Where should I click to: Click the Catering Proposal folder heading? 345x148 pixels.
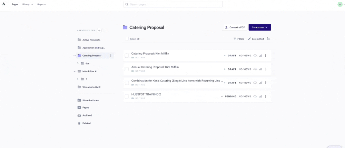pyautogui.click(x=147, y=27)
